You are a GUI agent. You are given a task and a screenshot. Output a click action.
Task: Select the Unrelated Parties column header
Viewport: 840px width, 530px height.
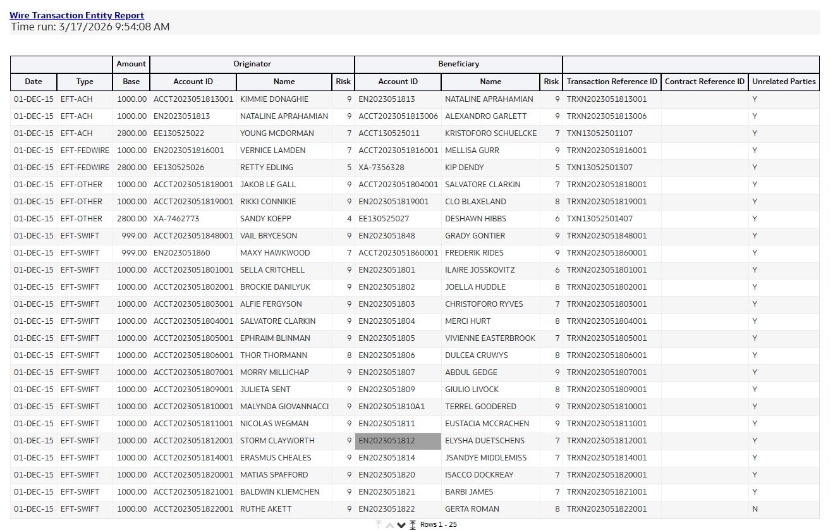[784, 82]
